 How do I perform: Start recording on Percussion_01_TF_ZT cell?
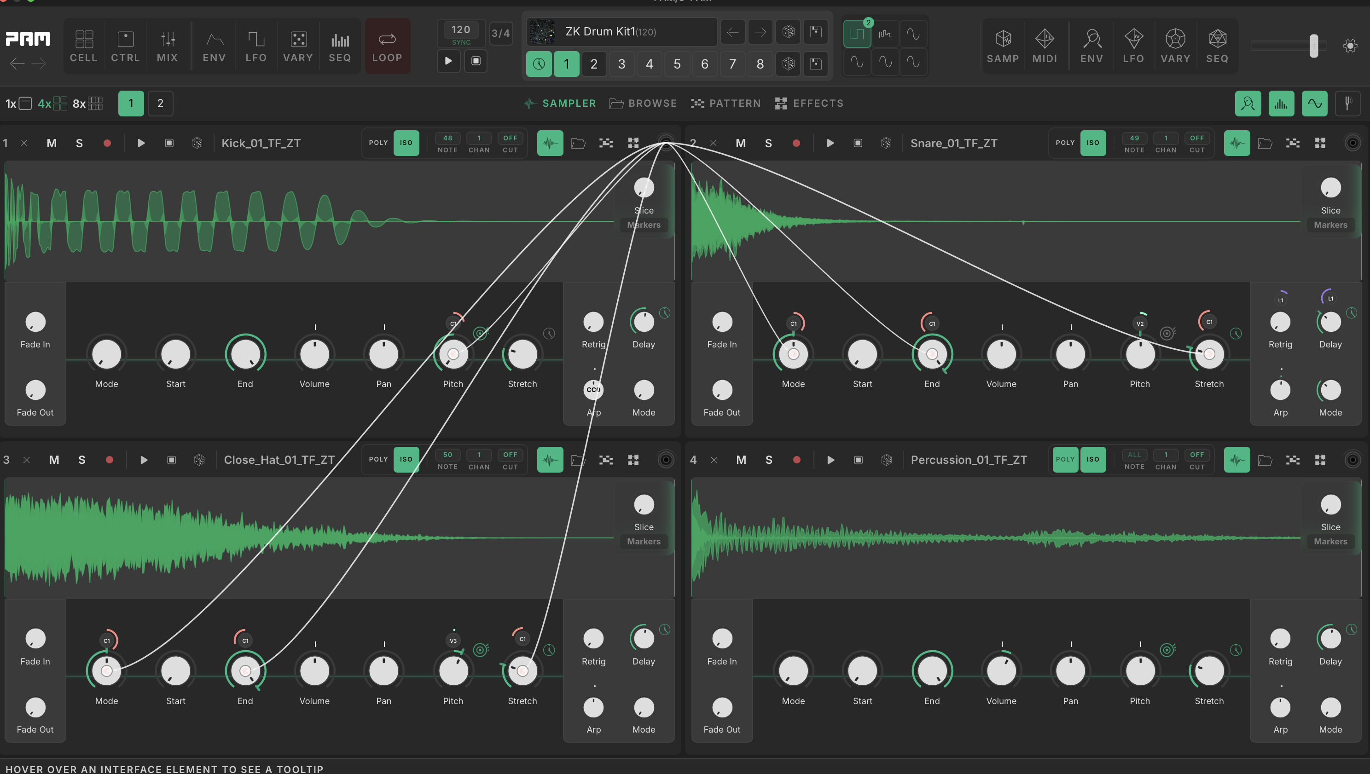(796, 460)
